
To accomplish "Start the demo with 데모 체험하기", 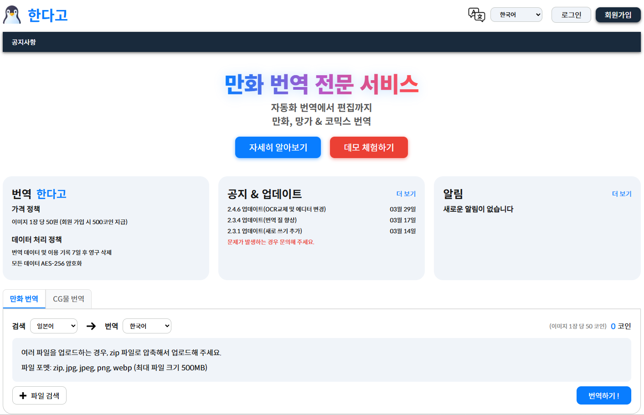I will (369, 148).
